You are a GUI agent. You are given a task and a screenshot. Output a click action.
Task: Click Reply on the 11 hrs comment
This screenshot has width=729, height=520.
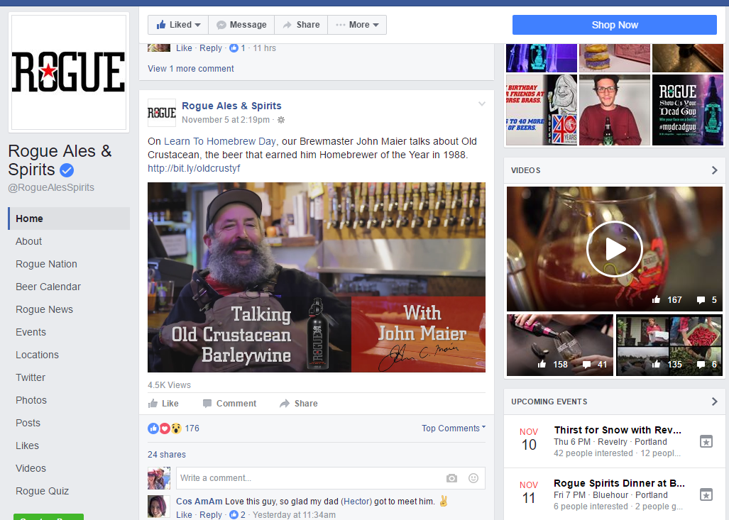pyautogui.click(x=211, y=48)
